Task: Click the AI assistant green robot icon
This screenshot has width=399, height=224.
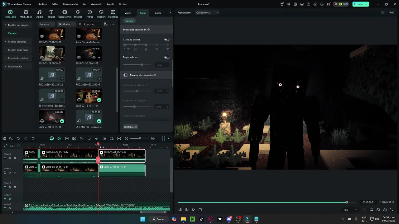Action: tap(52, 138)
